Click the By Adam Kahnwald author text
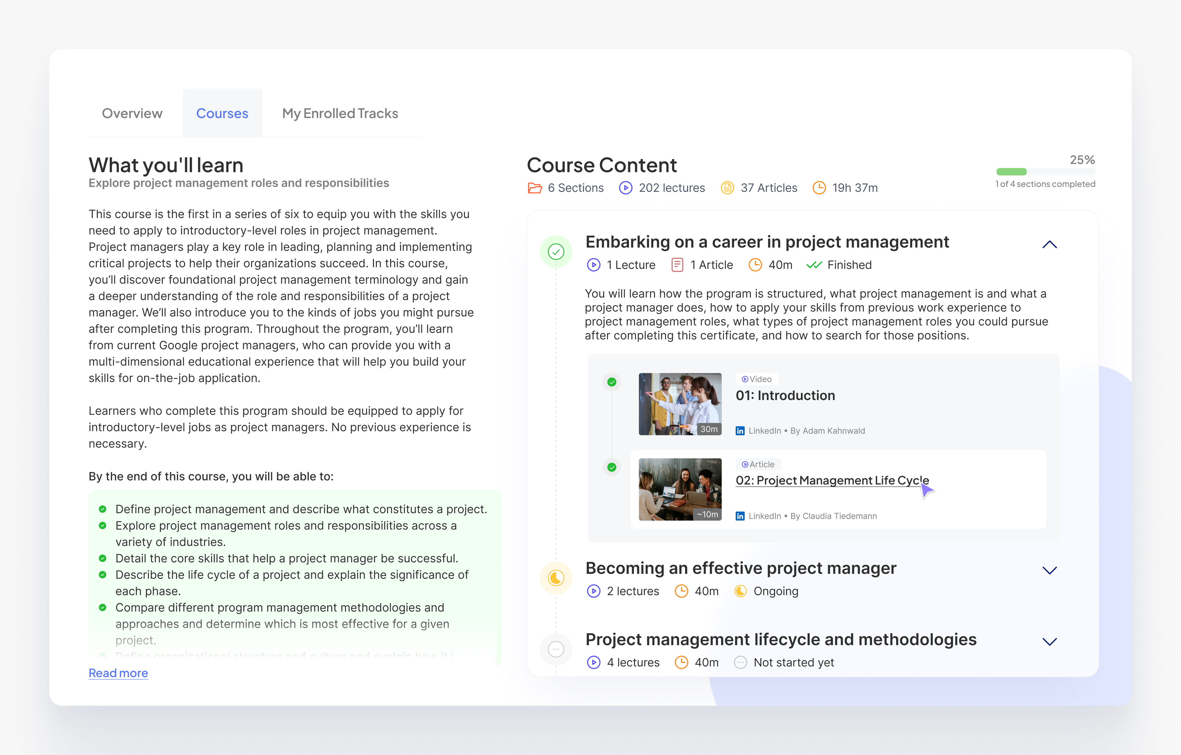Viewport: 1181px width, 755px height. click(828, 431)
